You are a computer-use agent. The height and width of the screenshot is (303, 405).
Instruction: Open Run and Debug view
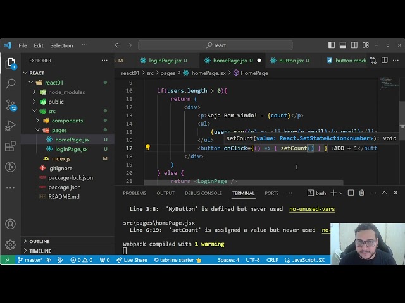click(x=10, y=126)
